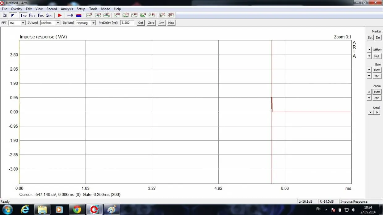Image resolution: width=383 pixels, height=215 pixels.
Task: Open the View menu
Action: [39, 9]
